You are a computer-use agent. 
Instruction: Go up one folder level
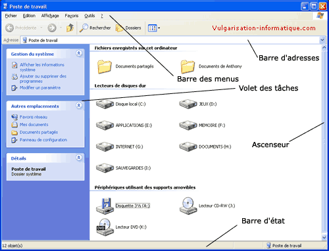pyautogui.click(x=70, y=28)
